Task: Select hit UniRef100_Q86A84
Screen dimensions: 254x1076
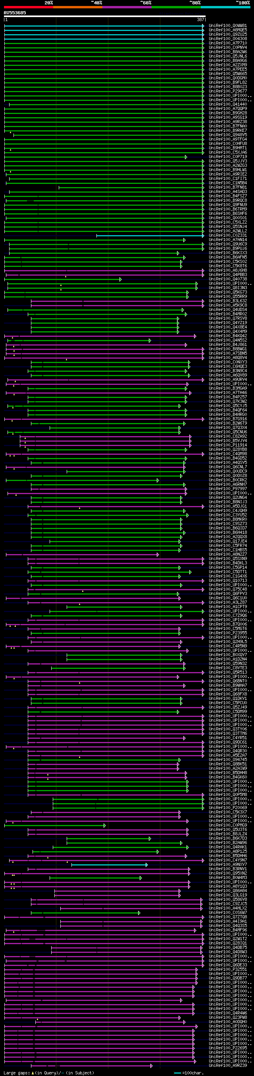Action: (228, 891)
